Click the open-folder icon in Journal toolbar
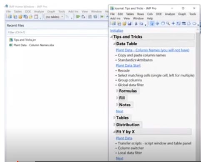 click(x=124, y=23)
